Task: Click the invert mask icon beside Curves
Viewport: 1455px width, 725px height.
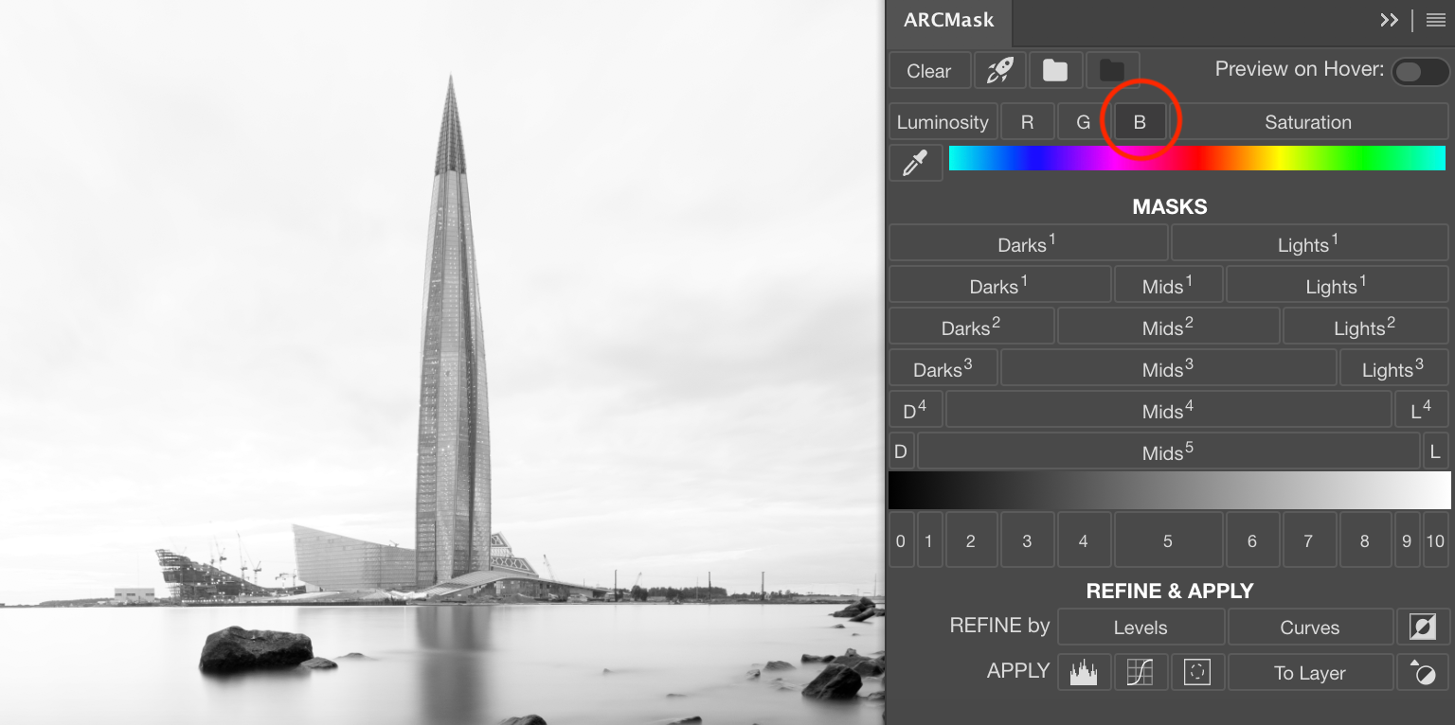Action: [1422, 627]
